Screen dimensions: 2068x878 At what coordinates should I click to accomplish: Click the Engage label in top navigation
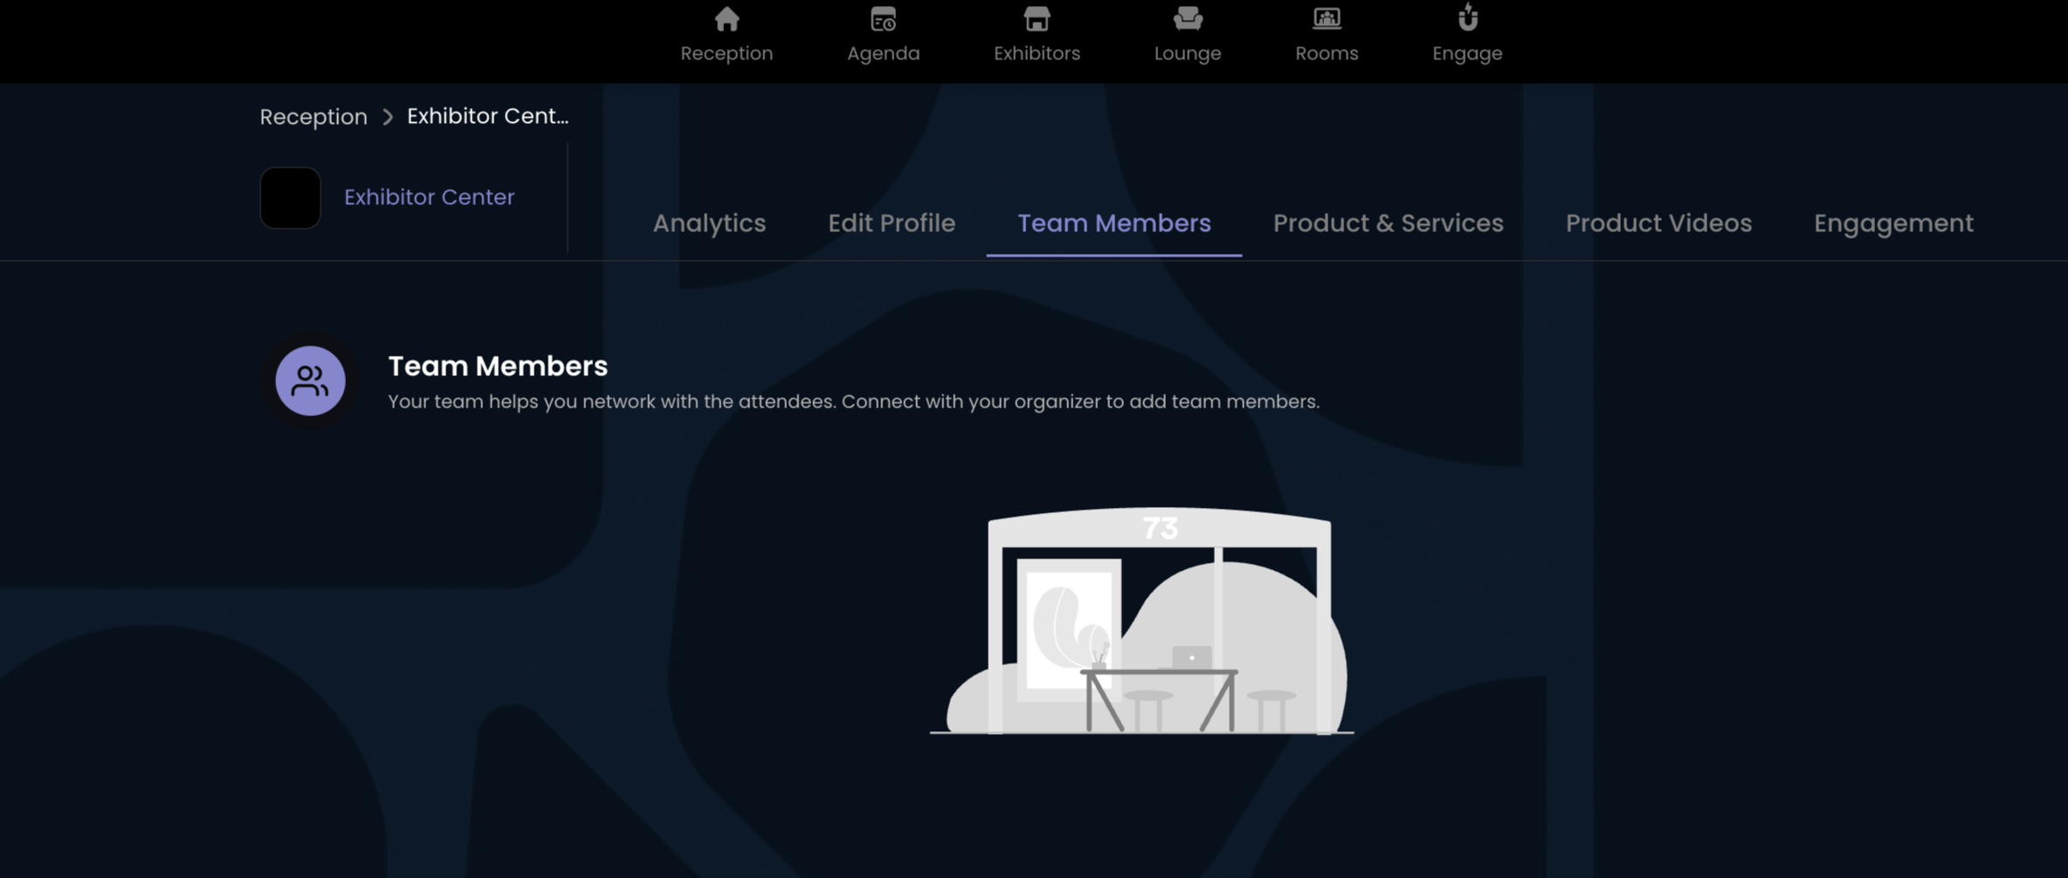[1467, 54]
